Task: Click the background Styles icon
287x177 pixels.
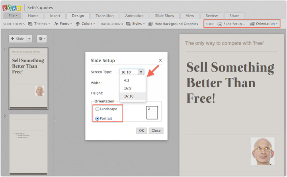Action: (128, 24)
